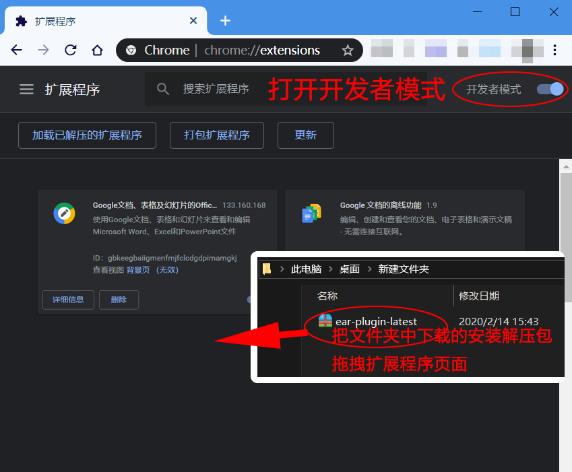Select extension ID gbkeegbaiigmenfmjfclcdgdpimamgkj text

pyautogui.click(x=172, y=258)
